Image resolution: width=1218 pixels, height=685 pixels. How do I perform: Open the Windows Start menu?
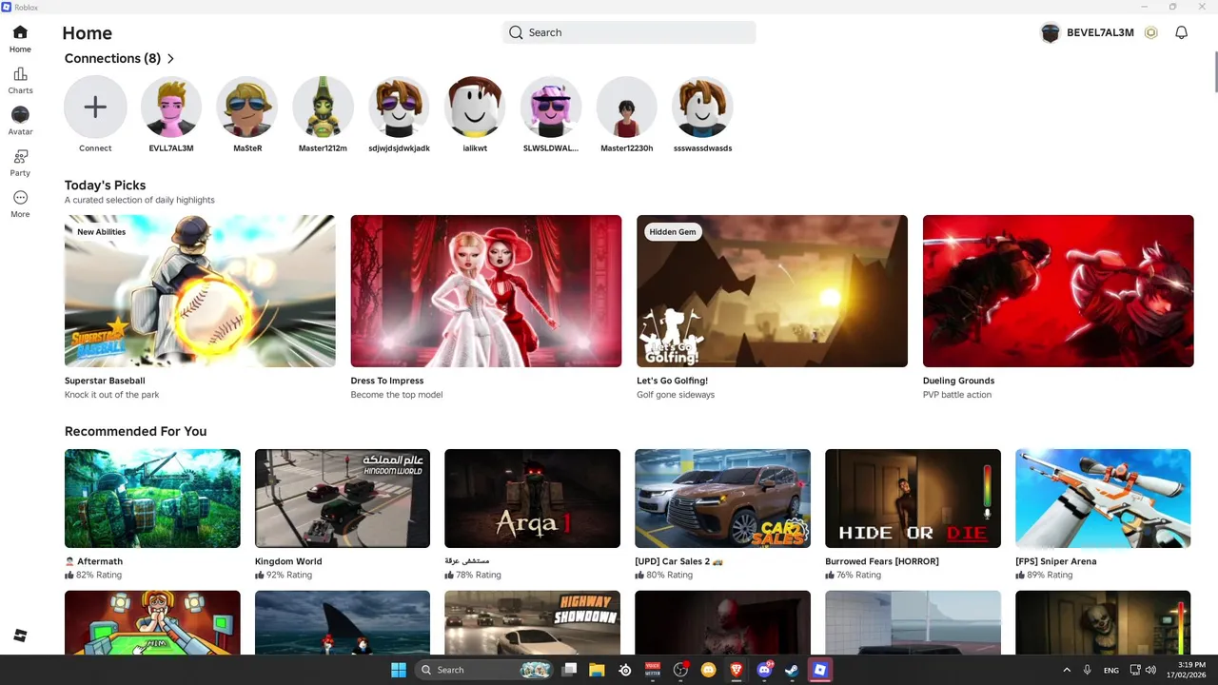399,670
